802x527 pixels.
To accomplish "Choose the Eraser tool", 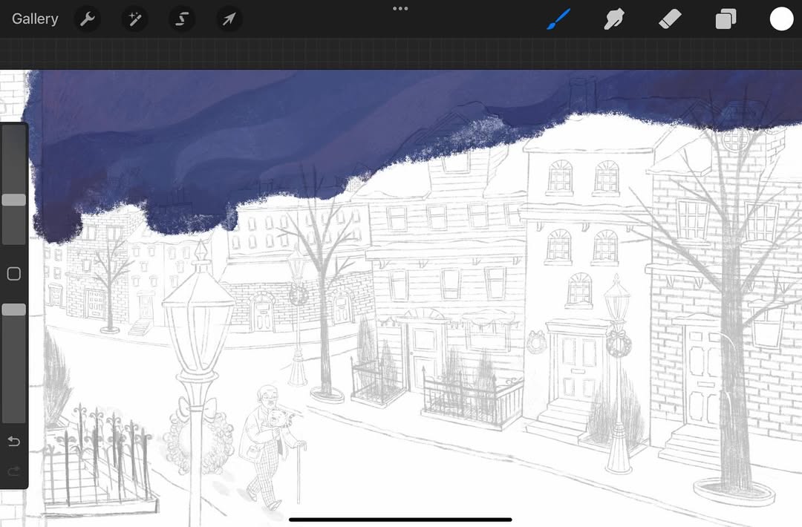I will pos(670,19).
